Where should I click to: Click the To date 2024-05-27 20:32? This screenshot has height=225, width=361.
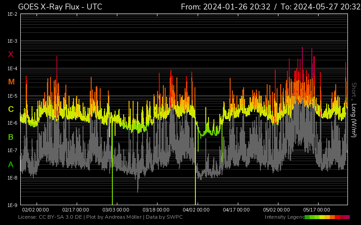[x=320, y=7]
